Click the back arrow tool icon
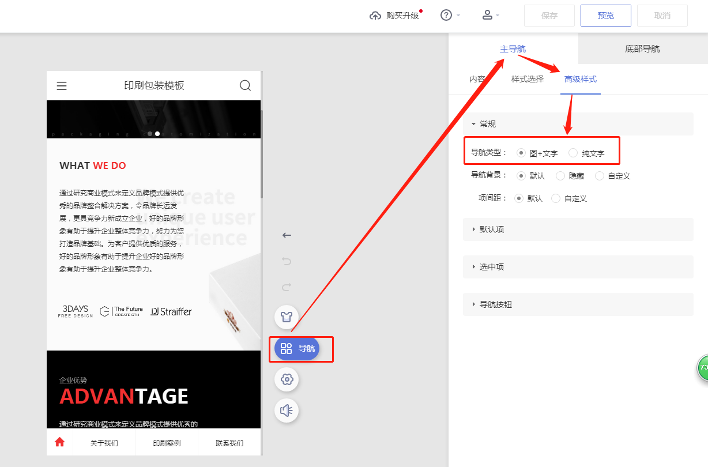The height and width of the screenshot is (467, 708). [x=287, y=235]
